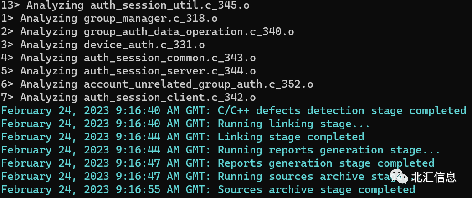Image resolution: width=472 pixels, height=198 pixels.
Task: Select the "Linking stage completed" message
Action: tap(291, 137)
